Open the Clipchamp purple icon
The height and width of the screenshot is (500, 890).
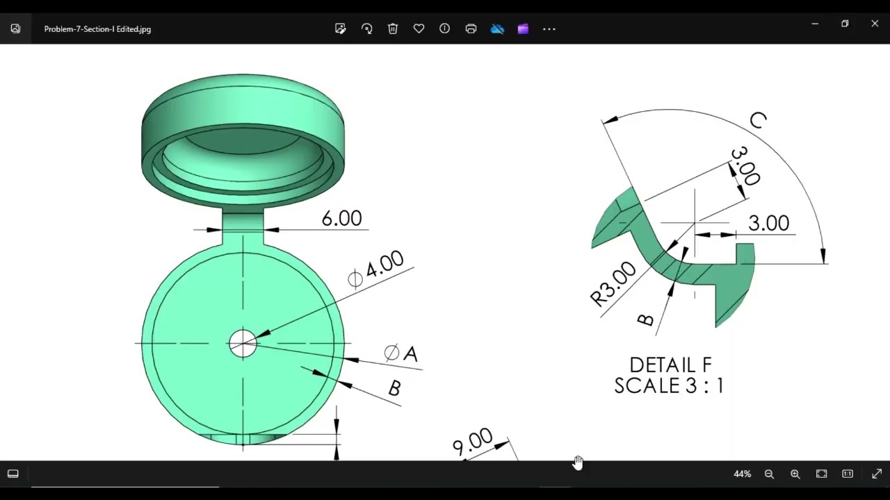(x=523, y=28)
